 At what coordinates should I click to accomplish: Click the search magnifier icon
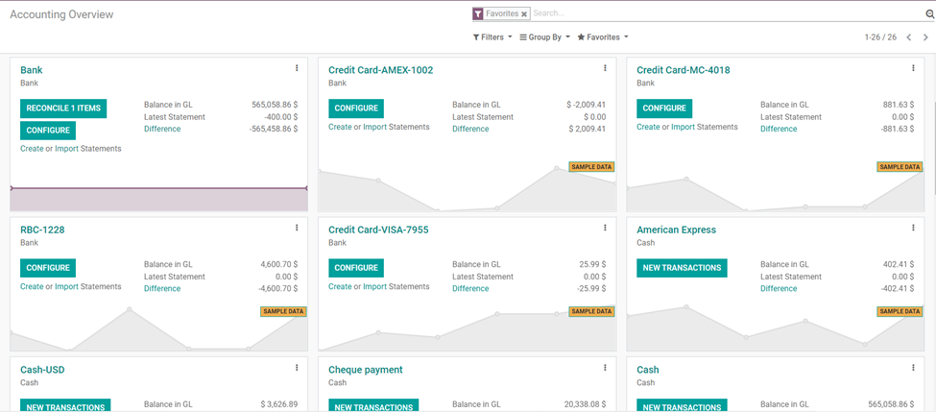coord(929,13)
